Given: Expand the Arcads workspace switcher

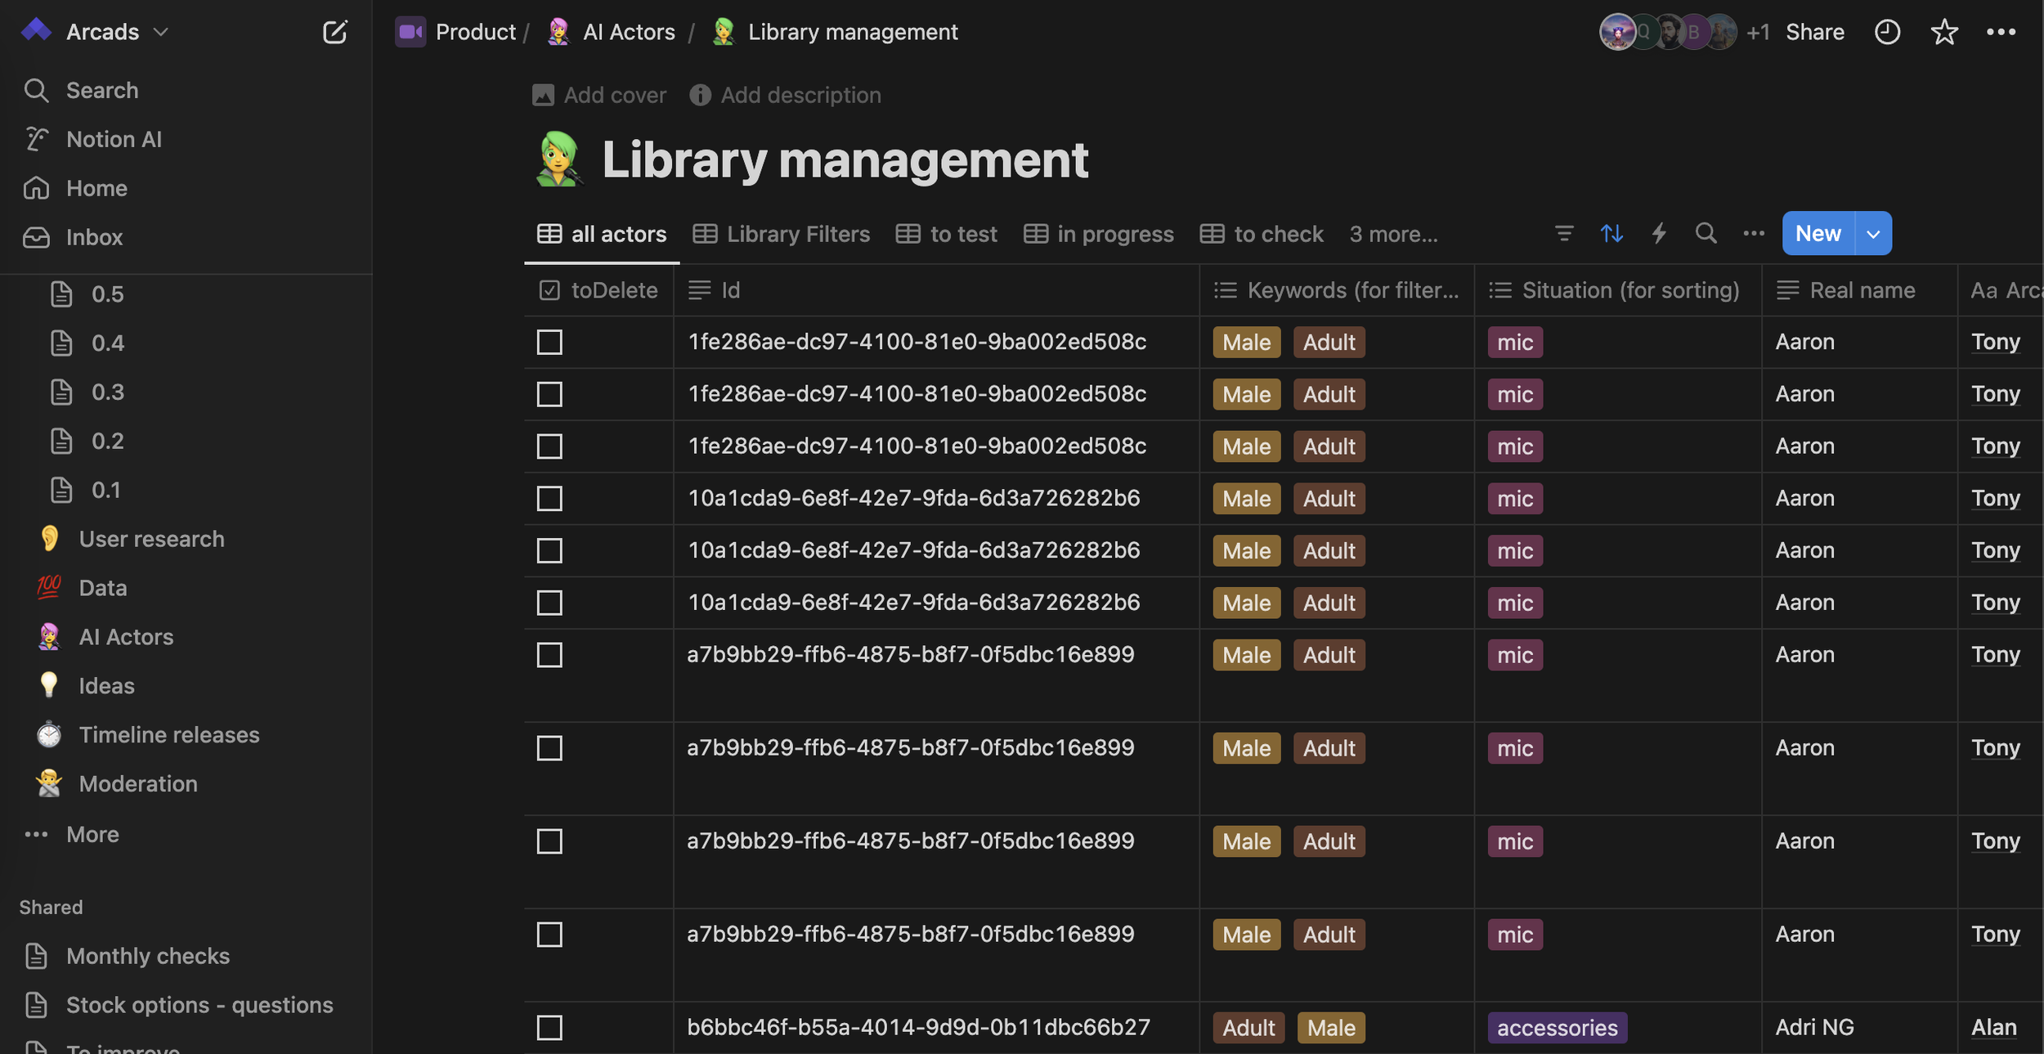Looking at the screenshot, I should pyautogui.click(x=102, y=32).
